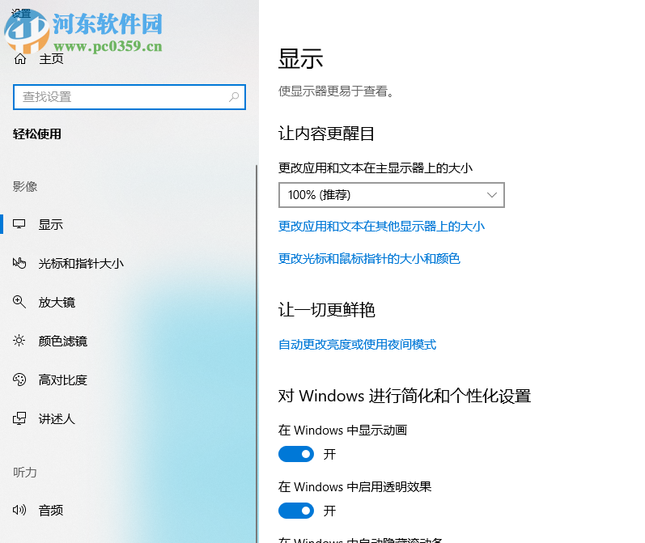Click the 显示 monitor icon in sidebar
This screenshot has height=543, width=645.
(x=19, y=224)
